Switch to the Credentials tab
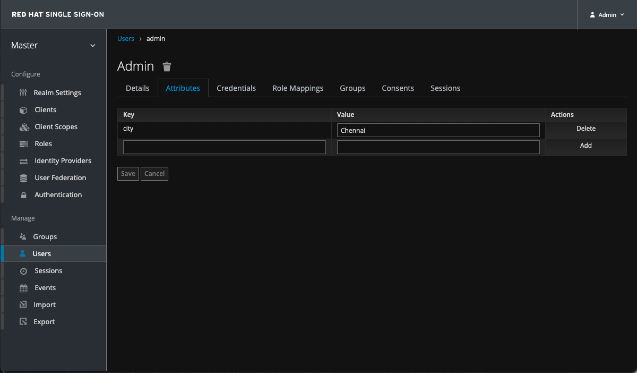Image resolution: width=637 pixels, height=373 pixels. 236,88
